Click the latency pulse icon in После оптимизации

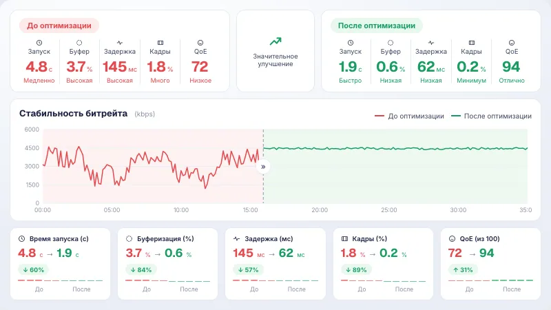pos(431,43)
